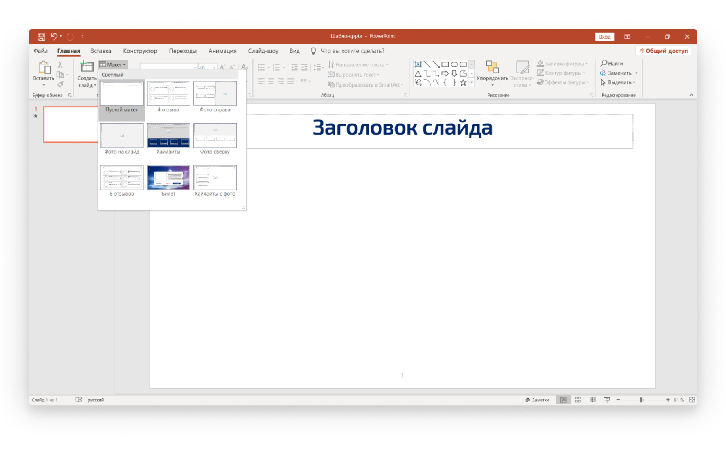Image resolution: width=726 pixels, height=454 pixels.
Task: Click the Undo arrow icon
Action: tap(54, 36)
